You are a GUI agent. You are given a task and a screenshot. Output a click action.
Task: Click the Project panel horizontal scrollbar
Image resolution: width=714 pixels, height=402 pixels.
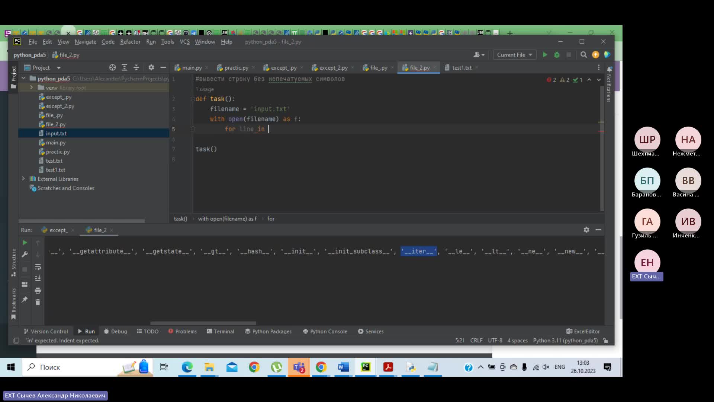click(82, 221)
